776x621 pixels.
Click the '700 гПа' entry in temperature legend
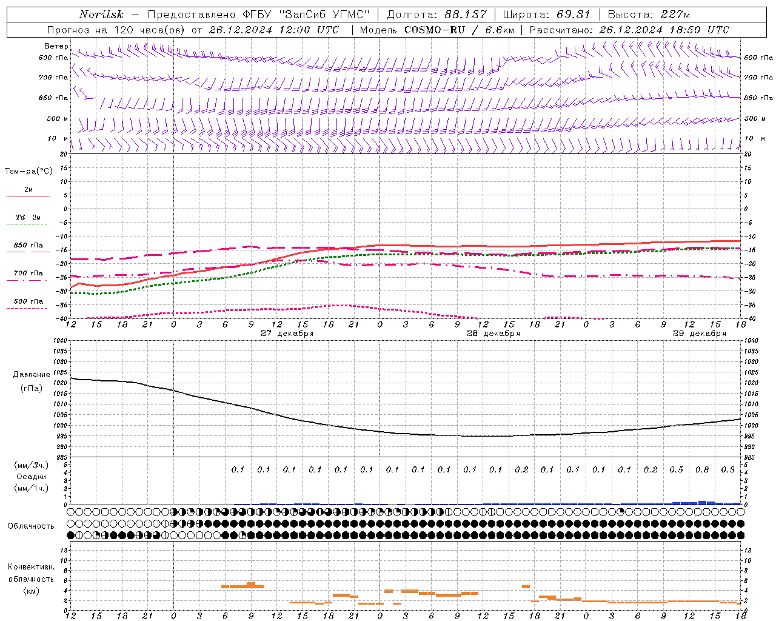click(28, 274)
